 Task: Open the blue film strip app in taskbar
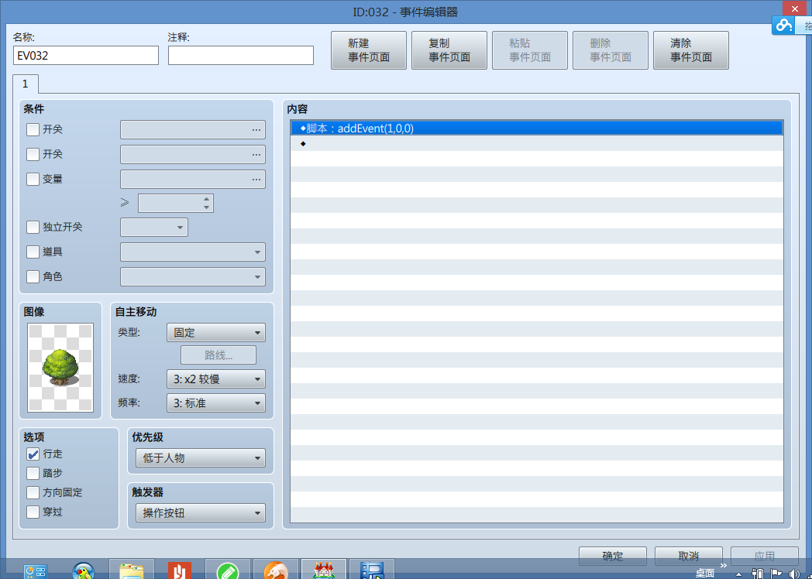[x=372, y=570]
